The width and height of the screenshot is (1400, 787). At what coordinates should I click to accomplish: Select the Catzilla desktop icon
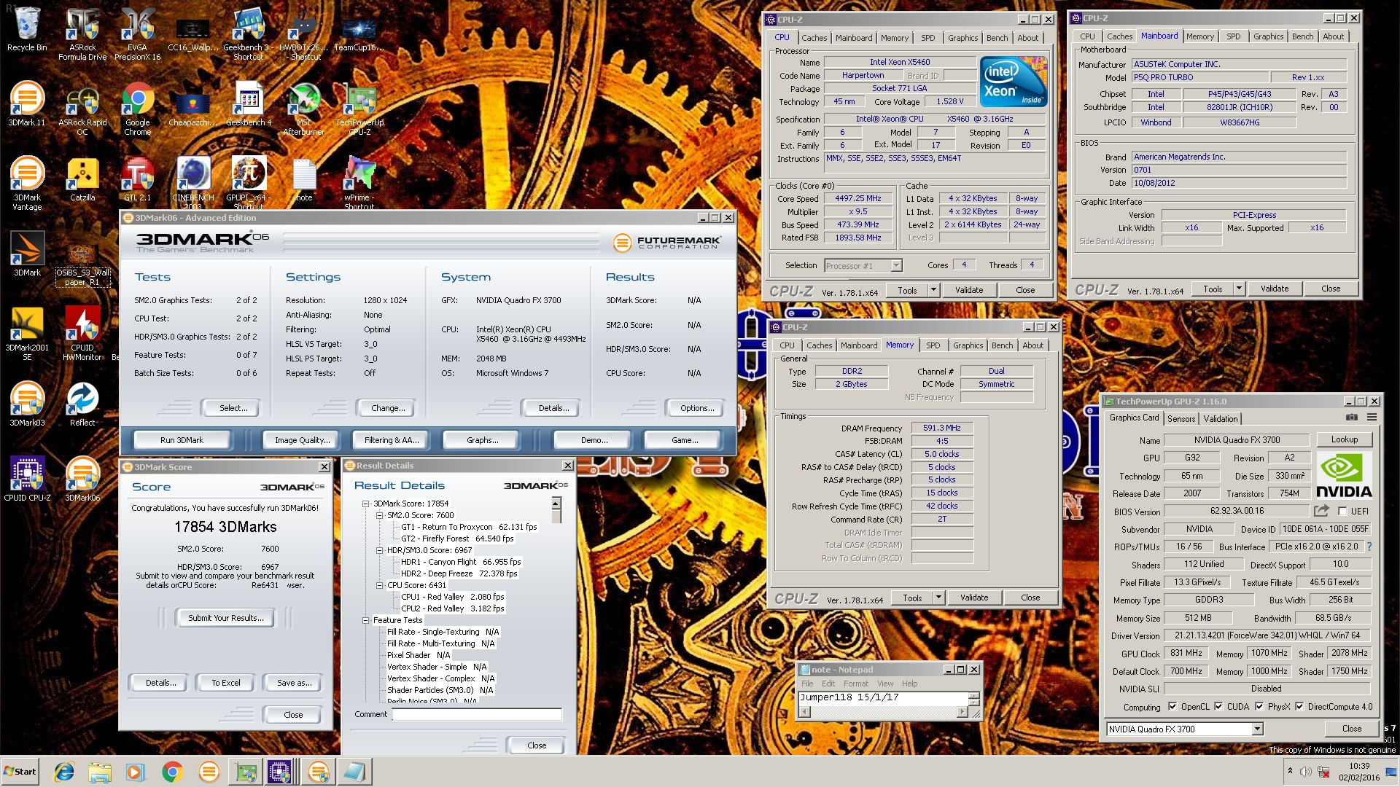tap(82, 179)
